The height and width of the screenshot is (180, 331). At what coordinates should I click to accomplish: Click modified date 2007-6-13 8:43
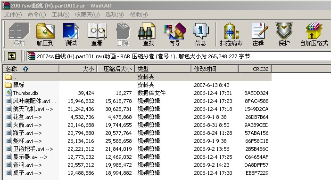tap(212, 85)
